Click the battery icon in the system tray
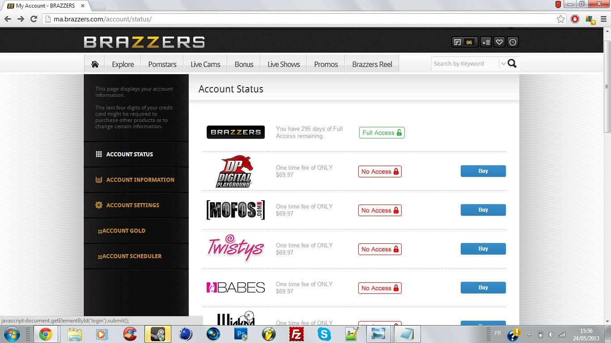The image size is (611, 343). point(540,335)
